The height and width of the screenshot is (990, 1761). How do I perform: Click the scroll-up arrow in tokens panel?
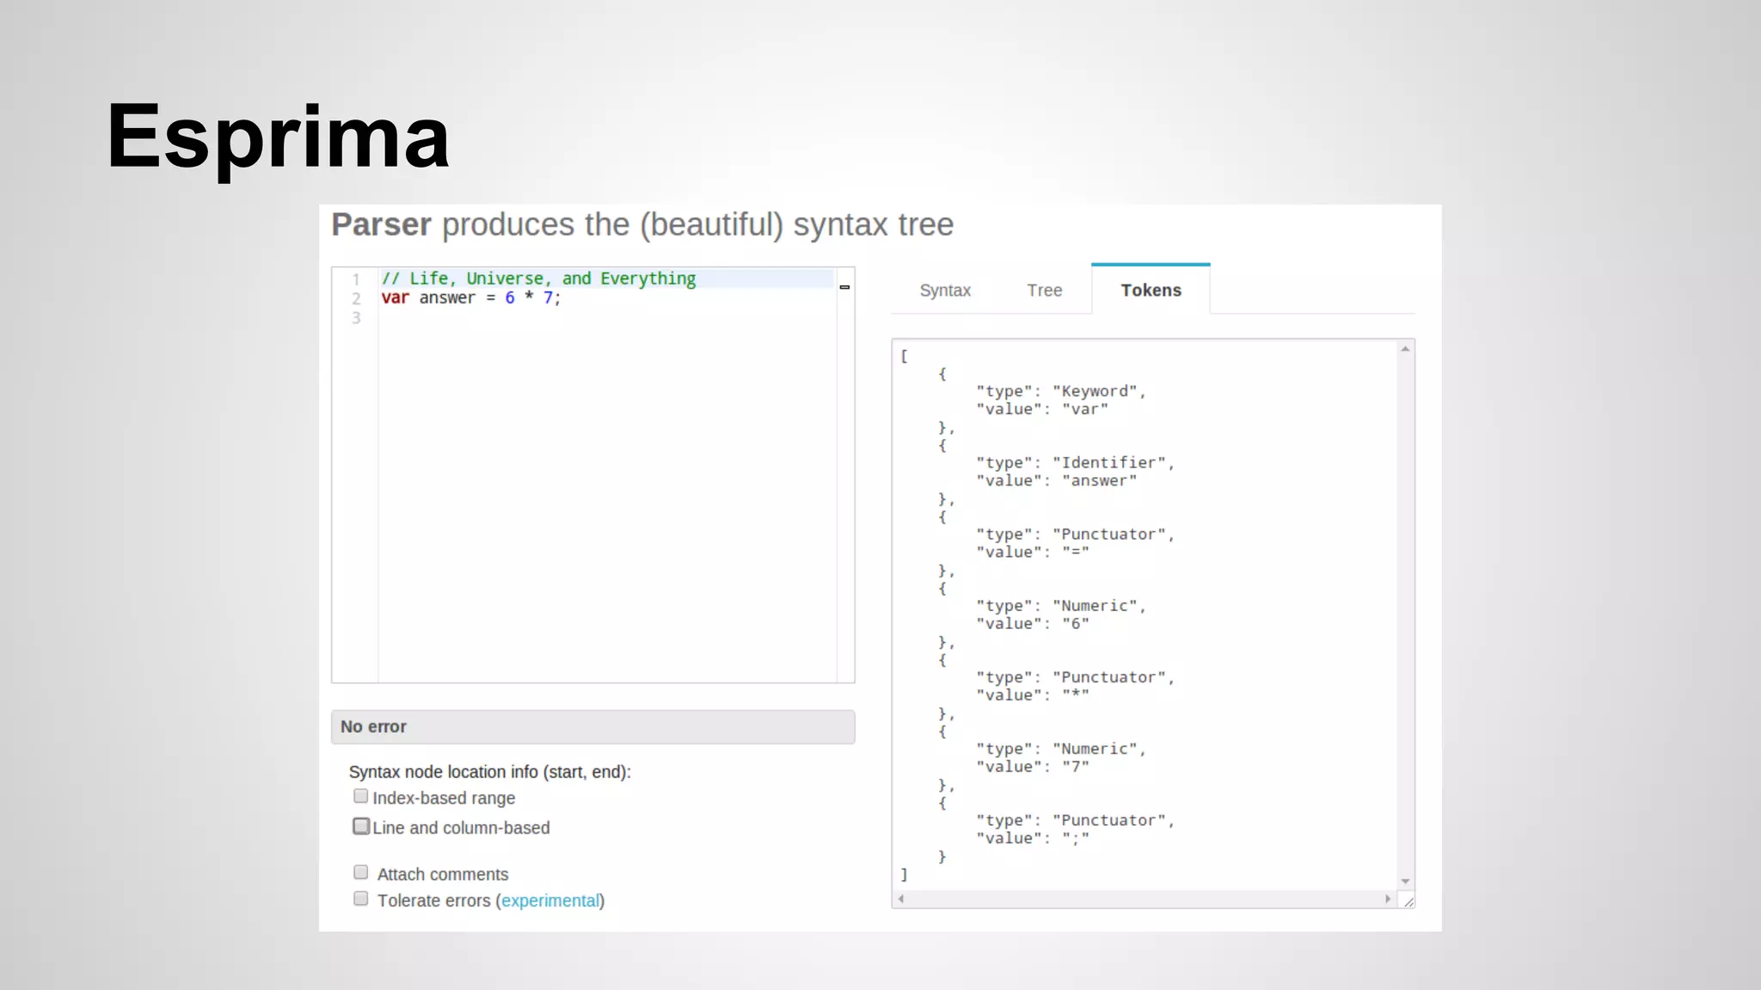tap(1405, 349)
